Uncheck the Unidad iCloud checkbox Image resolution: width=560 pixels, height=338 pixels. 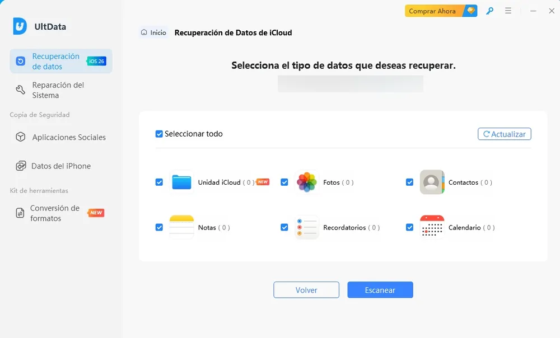[159, 182]
